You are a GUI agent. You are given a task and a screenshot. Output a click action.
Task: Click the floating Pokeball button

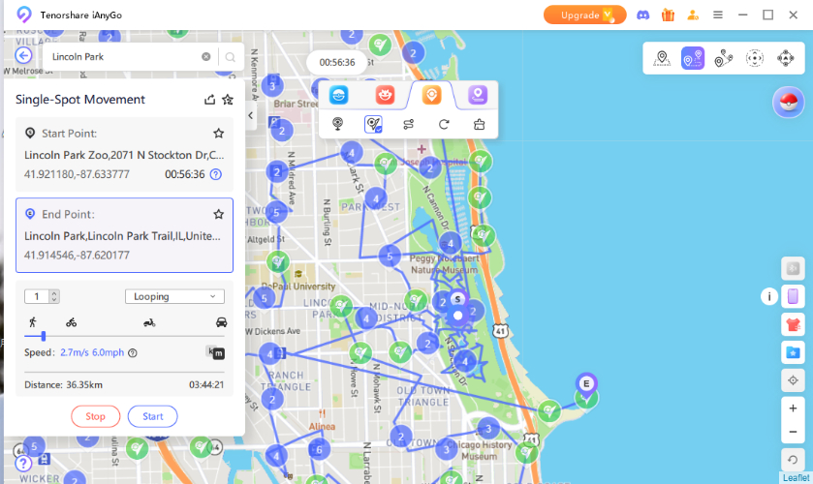pyautogui.click(x=788, y=102)
